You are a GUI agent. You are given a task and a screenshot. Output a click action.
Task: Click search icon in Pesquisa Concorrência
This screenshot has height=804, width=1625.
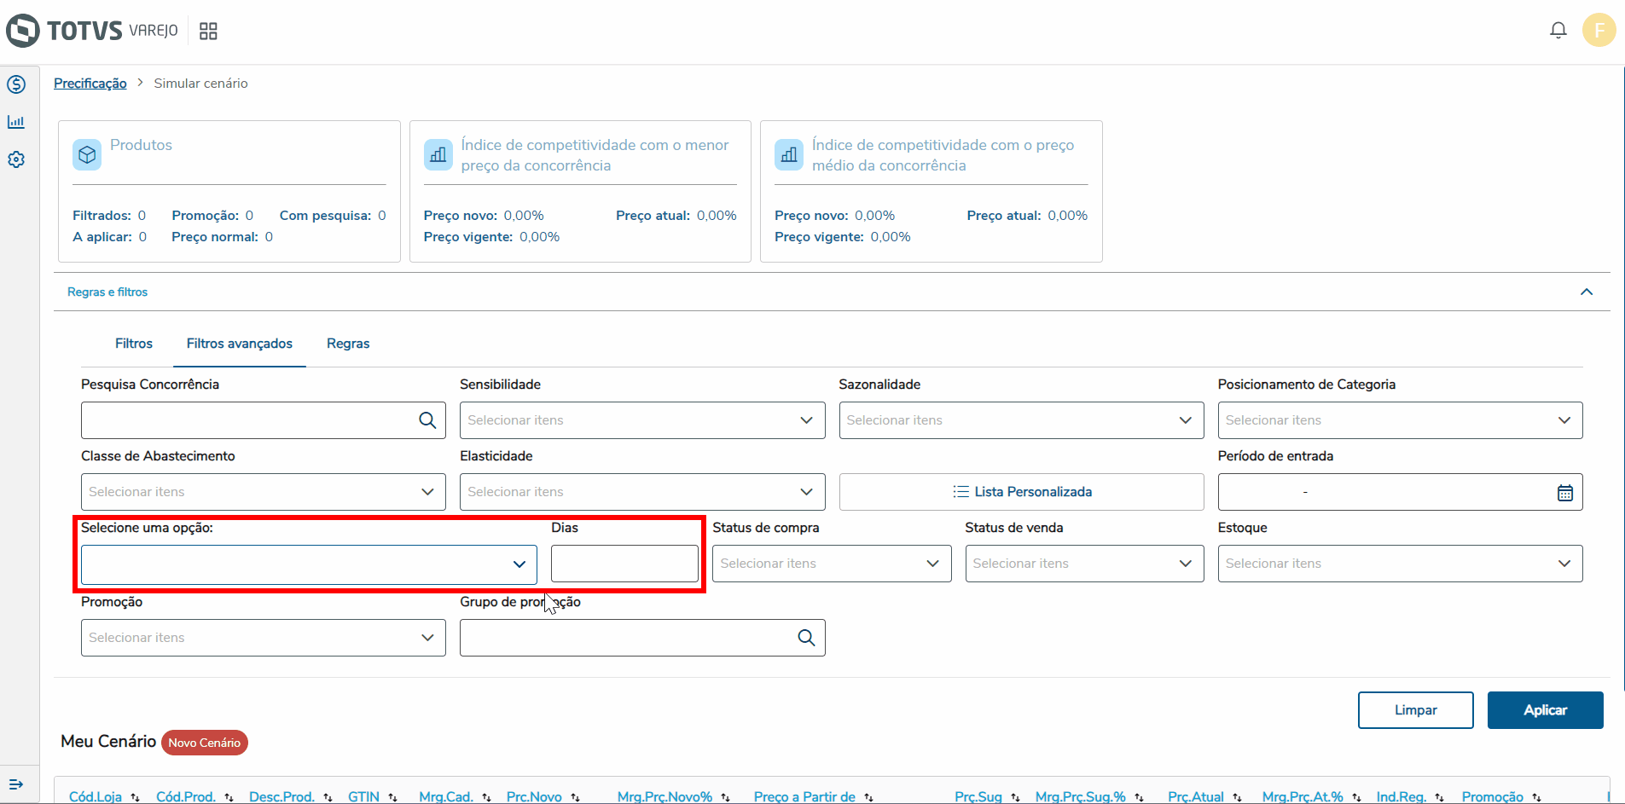tap(427, 420)
